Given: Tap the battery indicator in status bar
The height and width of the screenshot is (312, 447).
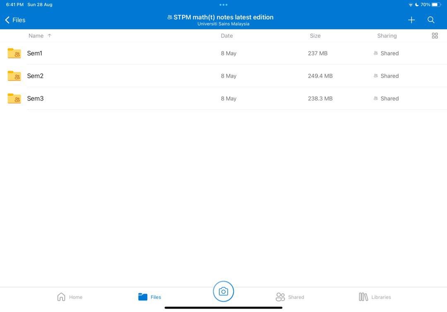Looking at the screenshot, I should coord(437,5).
